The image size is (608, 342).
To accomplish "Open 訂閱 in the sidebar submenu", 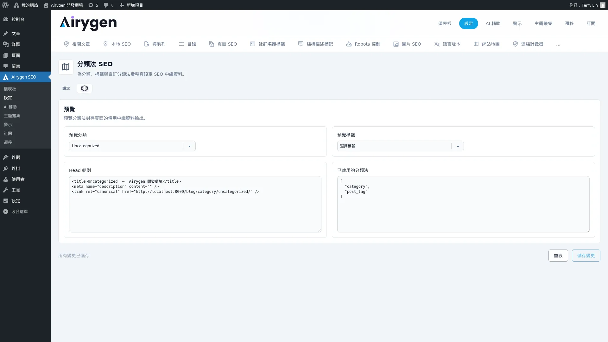I will click(x=8, y=134).
